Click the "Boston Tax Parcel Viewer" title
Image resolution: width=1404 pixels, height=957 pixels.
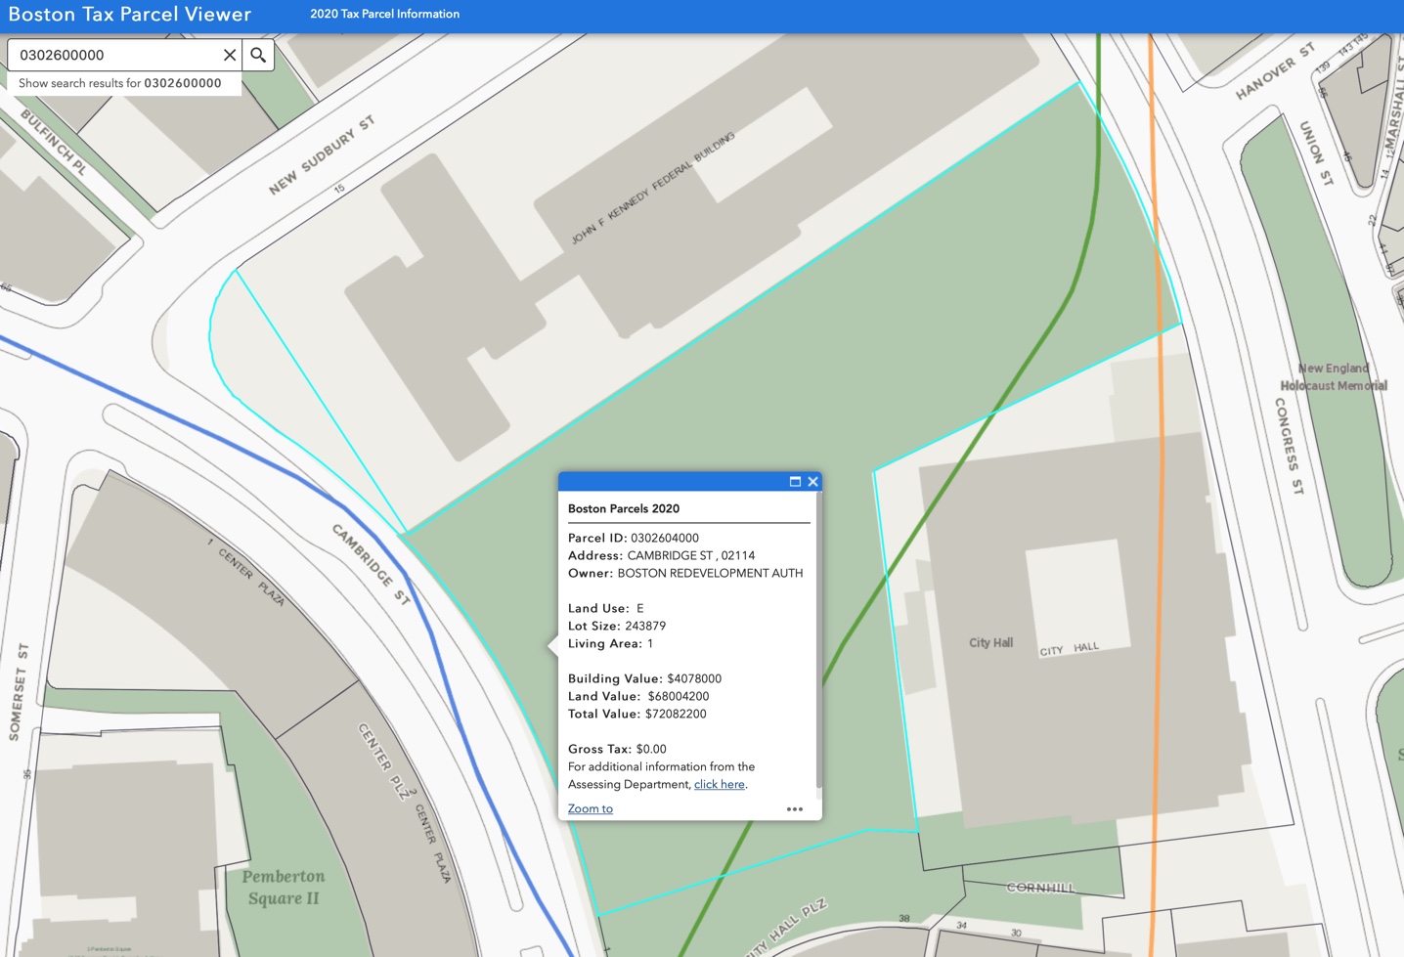pos(130,15)
